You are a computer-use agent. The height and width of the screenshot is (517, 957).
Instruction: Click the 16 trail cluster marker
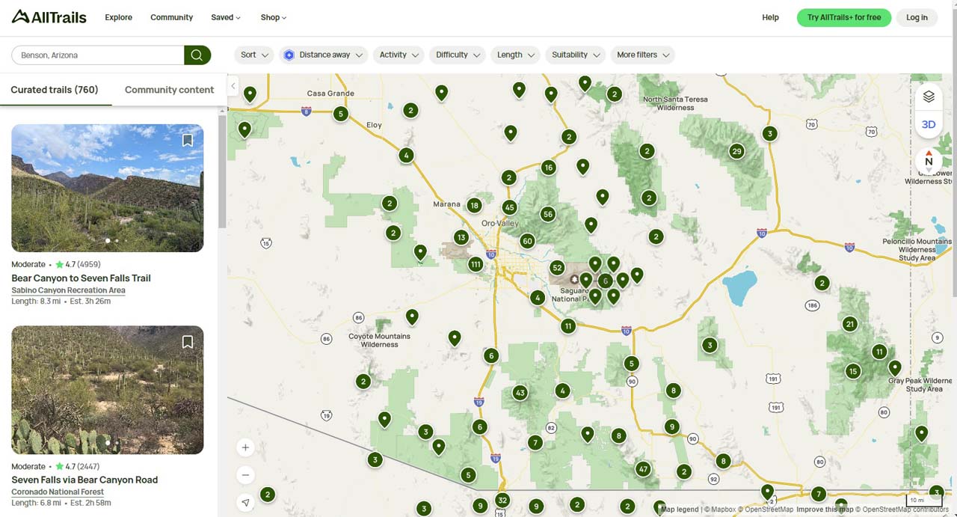pyautogui.click(x=549, y=168)
